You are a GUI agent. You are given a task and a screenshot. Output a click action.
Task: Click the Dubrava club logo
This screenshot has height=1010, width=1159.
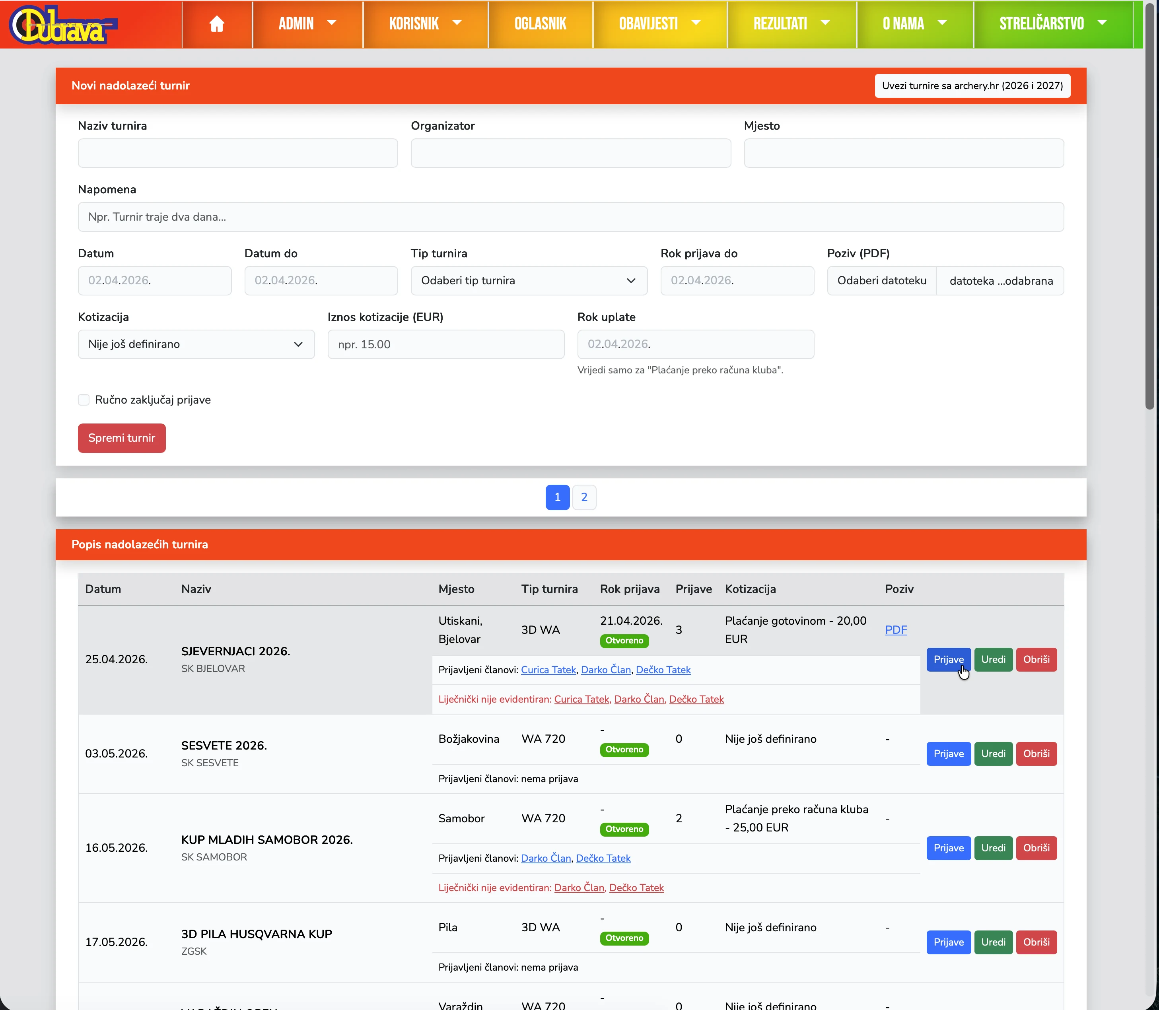coord(62,24)
